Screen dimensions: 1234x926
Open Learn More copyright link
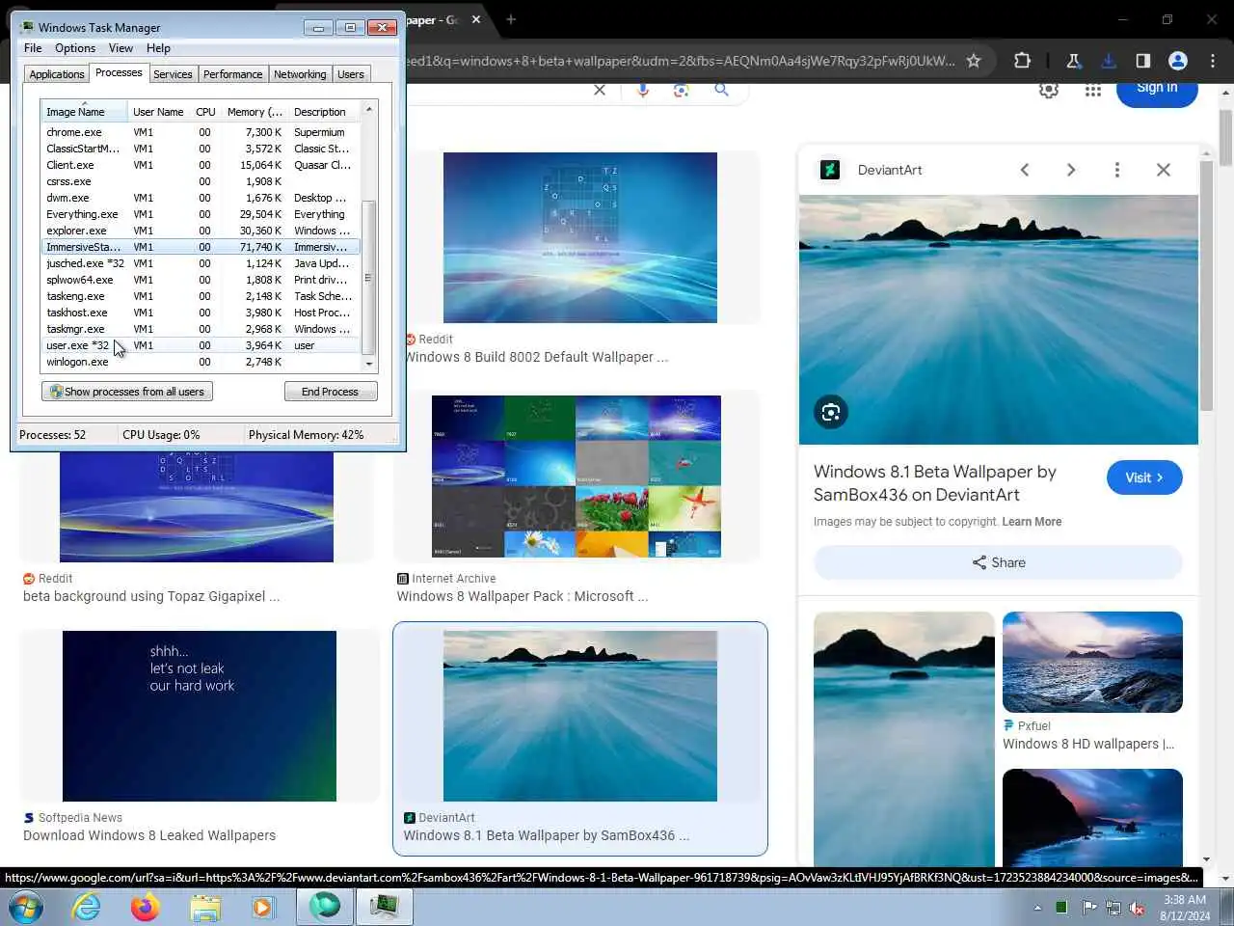[x=1032, y=522]
